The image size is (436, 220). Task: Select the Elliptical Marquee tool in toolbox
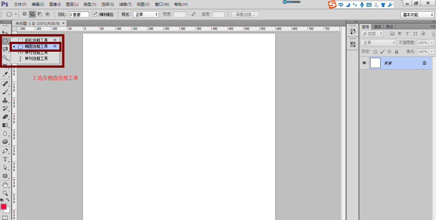5,41
